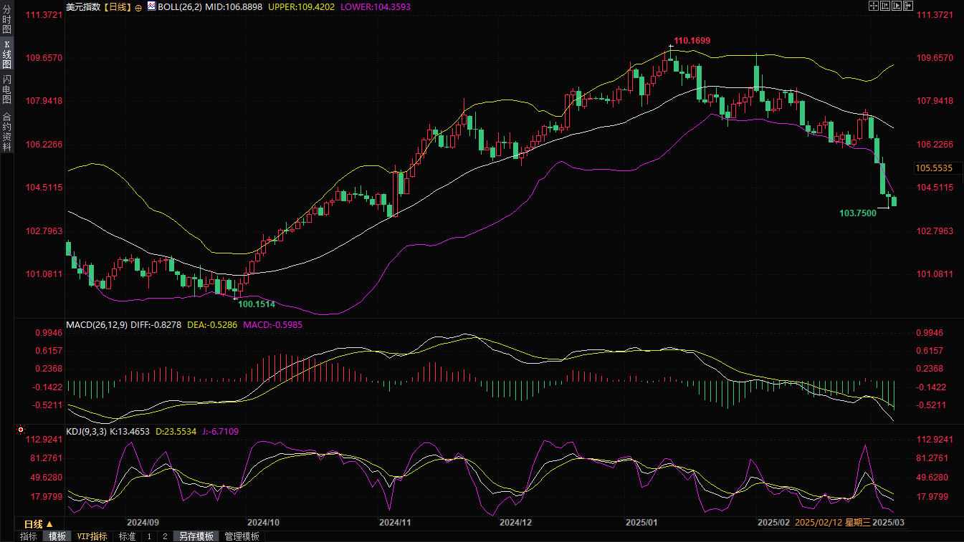The image size is (964, 542).
Task: Choose the 标准 template option
Action: [x=127, y=536]
